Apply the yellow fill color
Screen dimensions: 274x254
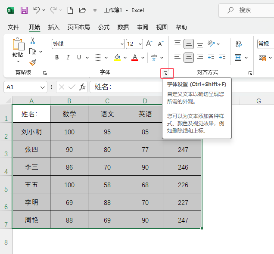(x=117, y=57)
